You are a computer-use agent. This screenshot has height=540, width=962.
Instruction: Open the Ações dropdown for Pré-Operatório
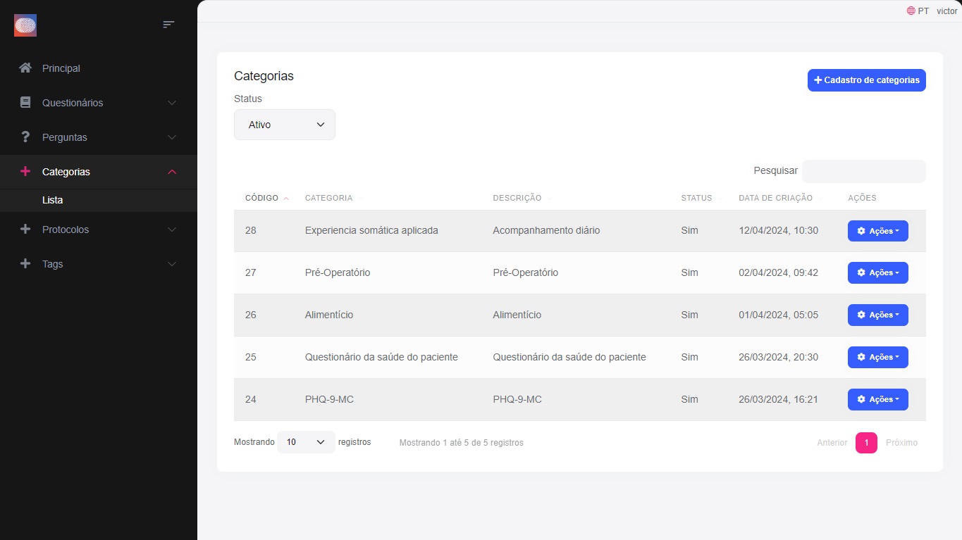877,272
